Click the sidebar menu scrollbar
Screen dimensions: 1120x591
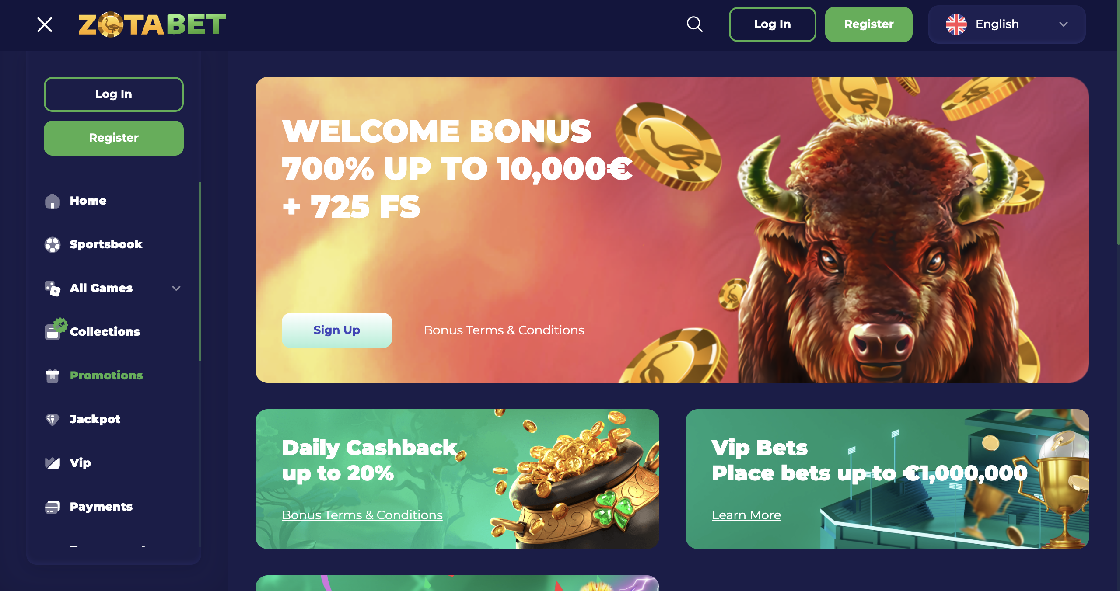(200, 271)
